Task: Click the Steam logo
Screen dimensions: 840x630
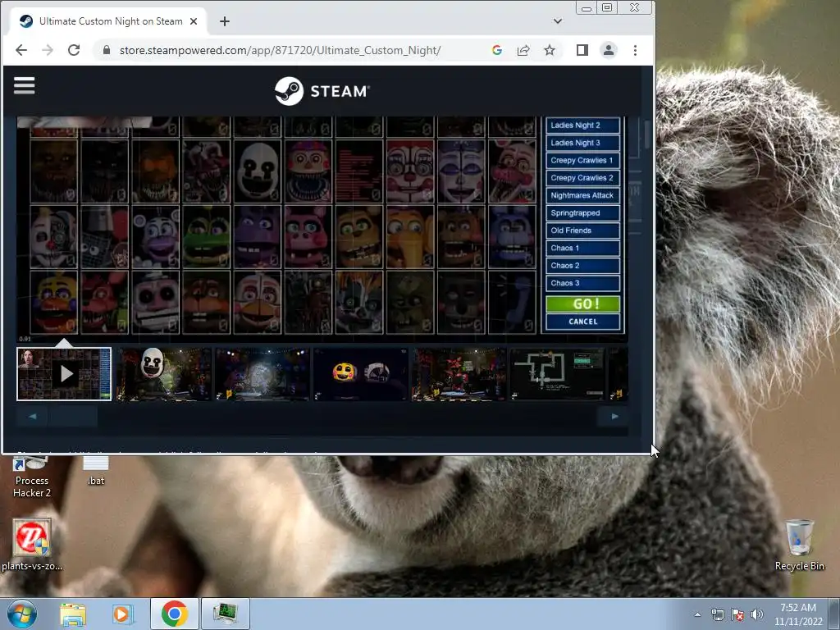Action: point(322,91)
